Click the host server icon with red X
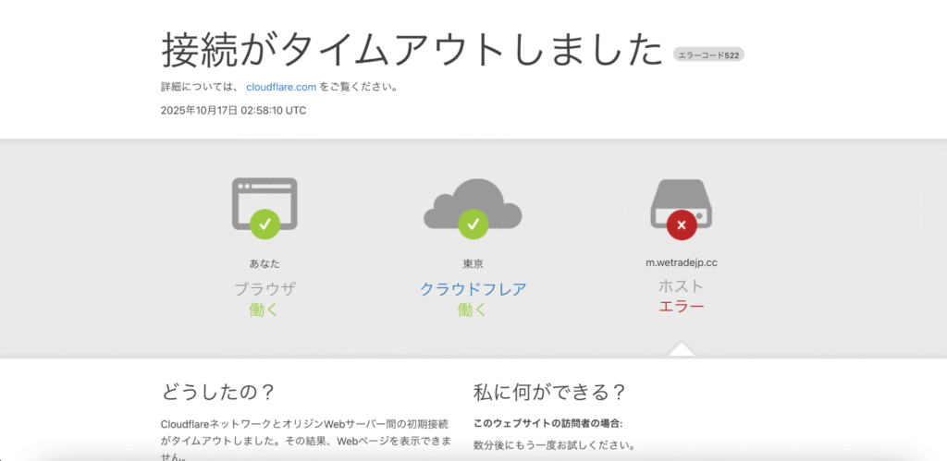The height and width of the screenshot is (461, 947). coord(682,210)
